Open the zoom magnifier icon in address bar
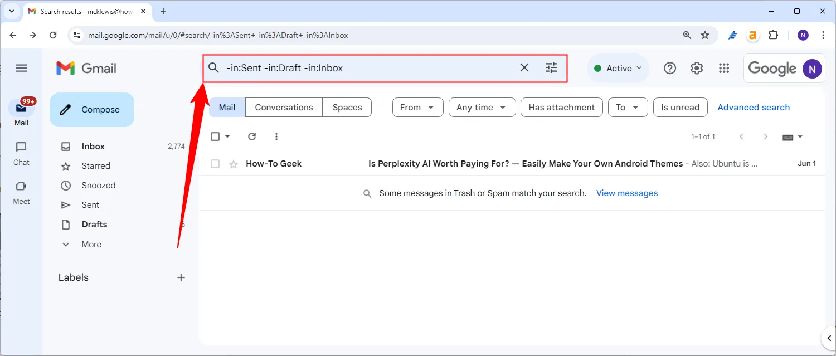Viewport: 836px width, 356px height. coord(687,35)
